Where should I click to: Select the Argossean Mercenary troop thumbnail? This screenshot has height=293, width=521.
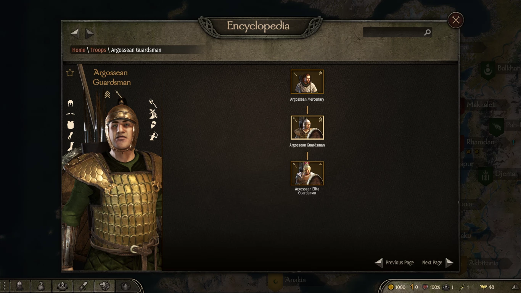pos(307,82)
